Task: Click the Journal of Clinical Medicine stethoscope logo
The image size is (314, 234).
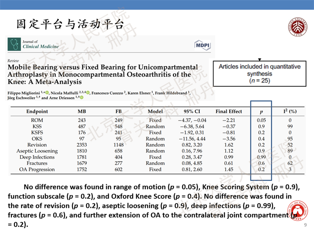Action: tap(14, 44)
